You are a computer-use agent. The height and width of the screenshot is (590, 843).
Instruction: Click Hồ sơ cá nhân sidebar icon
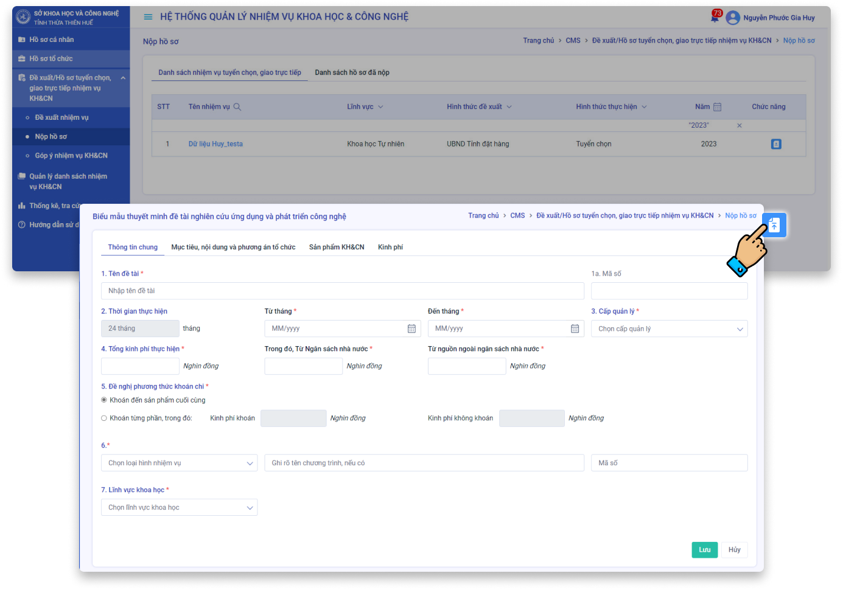22,40
